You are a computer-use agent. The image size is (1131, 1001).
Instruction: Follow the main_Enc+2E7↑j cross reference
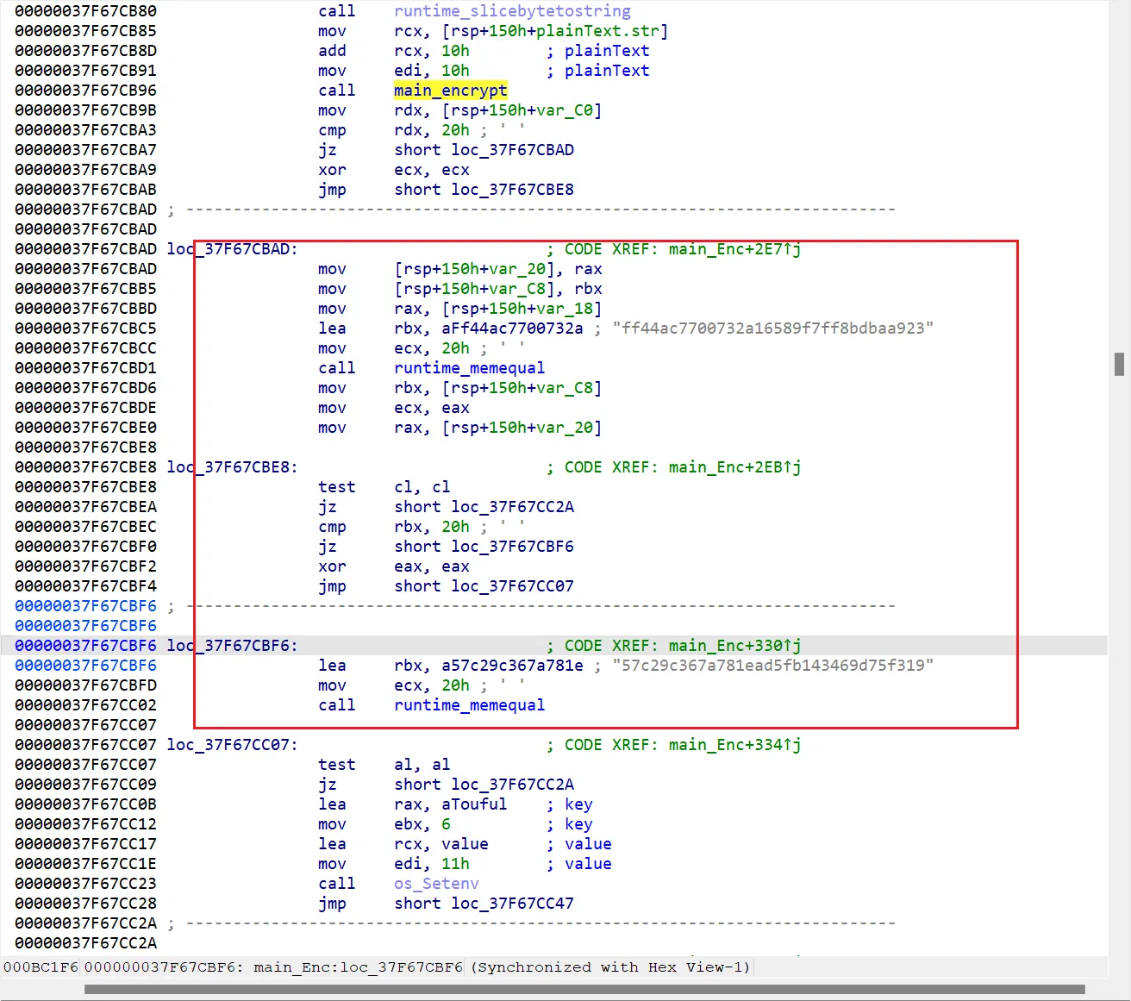click(x=734, y=249)
